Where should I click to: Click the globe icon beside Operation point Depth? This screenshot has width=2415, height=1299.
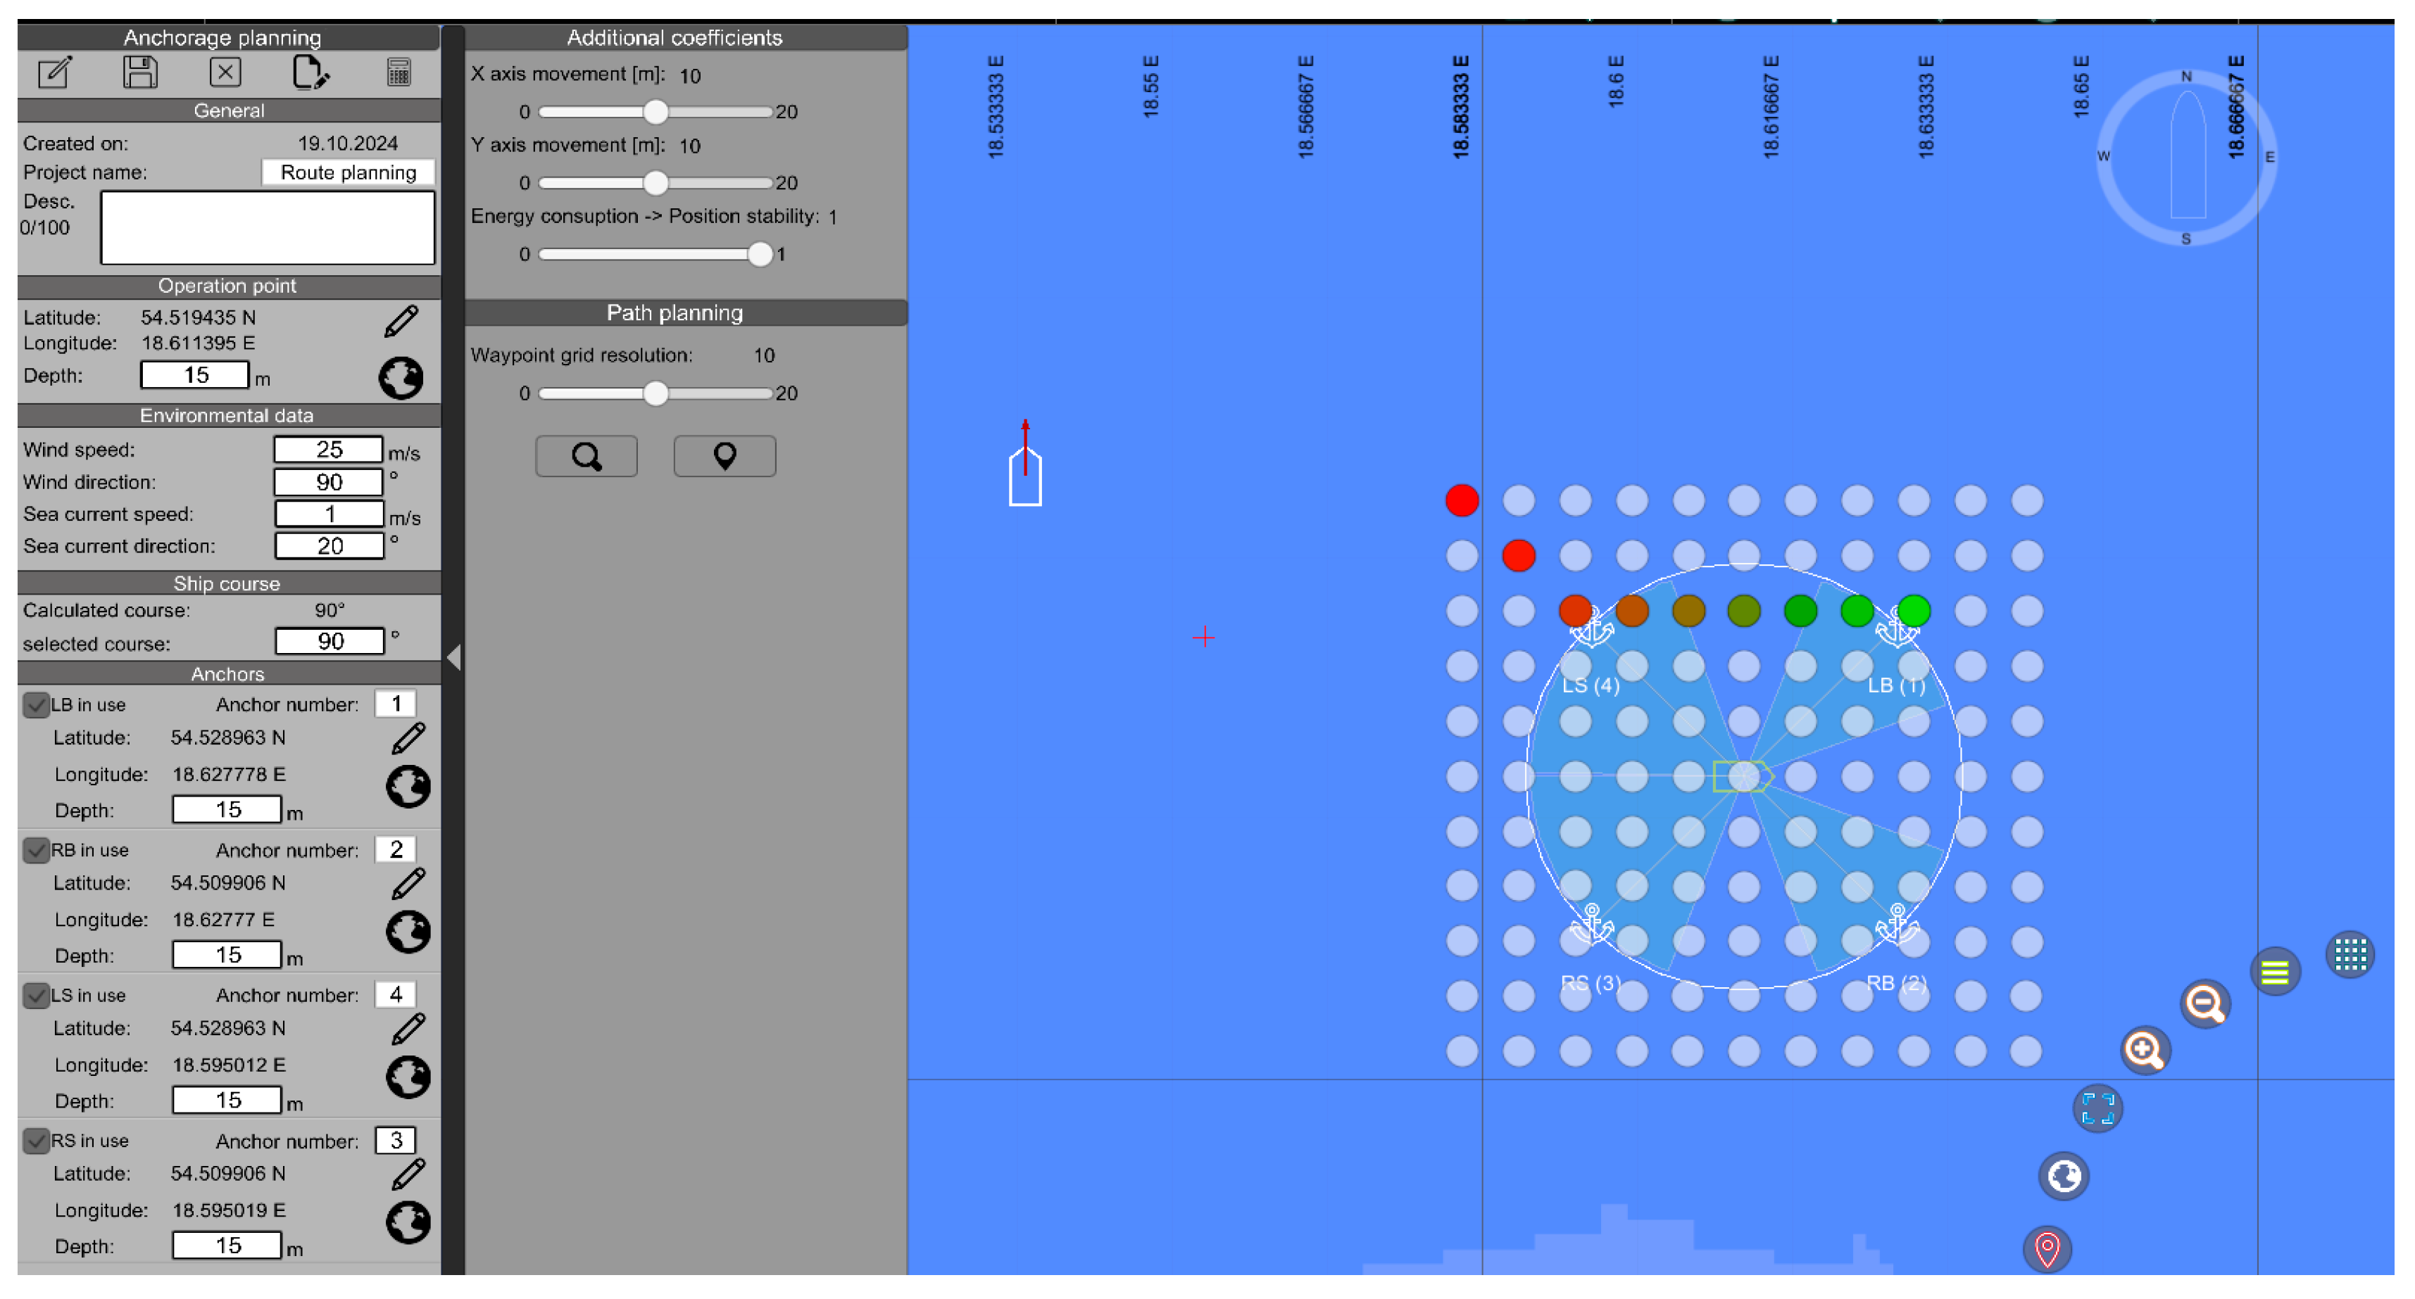tap(401, 379)
